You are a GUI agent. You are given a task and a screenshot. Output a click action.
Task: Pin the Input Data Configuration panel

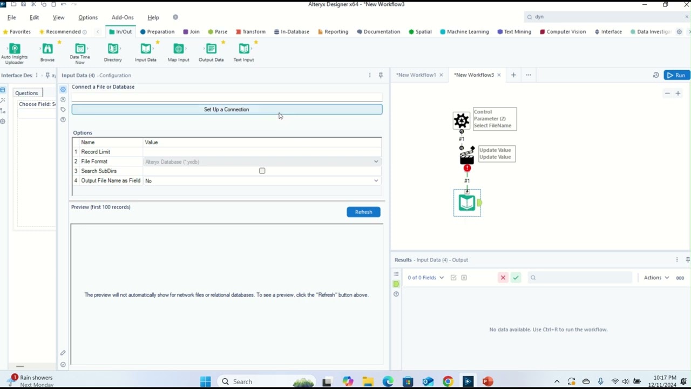tap(381, 75)
